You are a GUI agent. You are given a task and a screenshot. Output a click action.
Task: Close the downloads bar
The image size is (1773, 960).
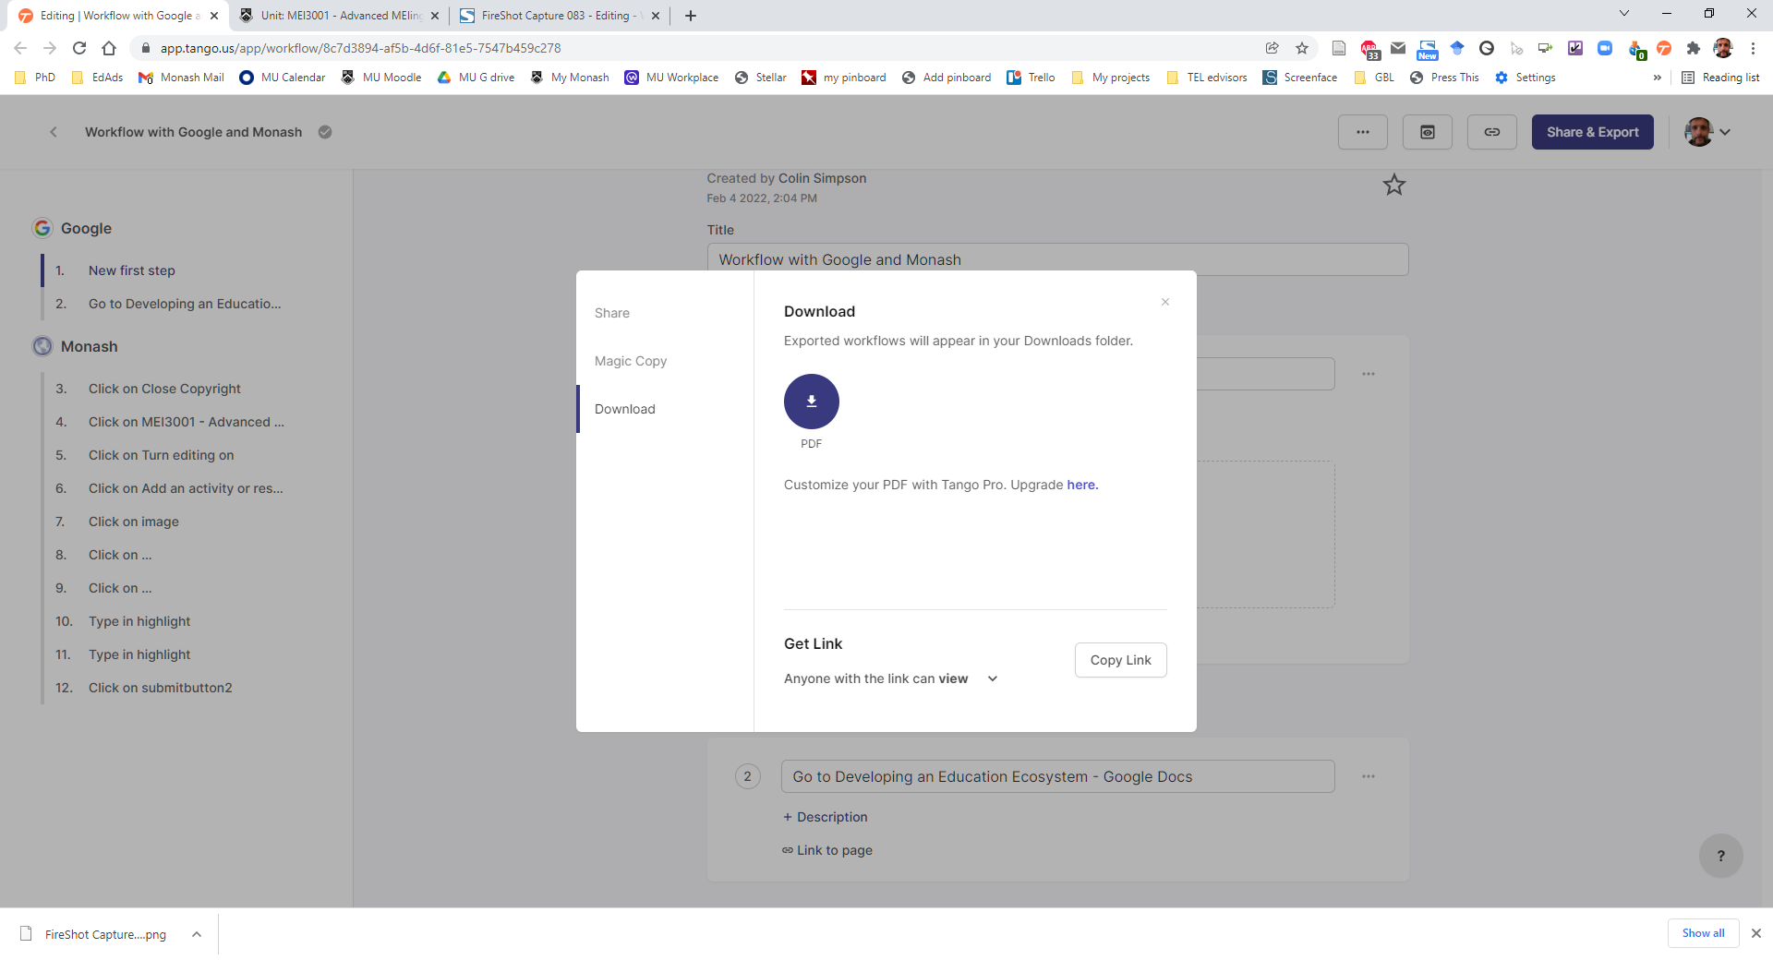pos(1756,933)
